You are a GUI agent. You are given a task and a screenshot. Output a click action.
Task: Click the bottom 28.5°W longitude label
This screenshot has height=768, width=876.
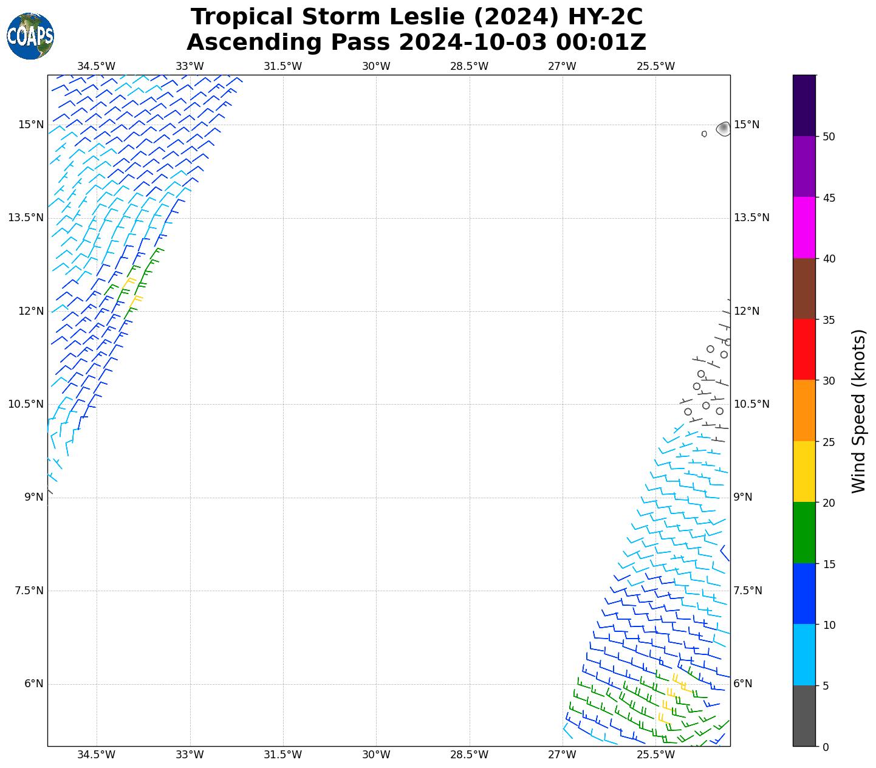[469, 755]
